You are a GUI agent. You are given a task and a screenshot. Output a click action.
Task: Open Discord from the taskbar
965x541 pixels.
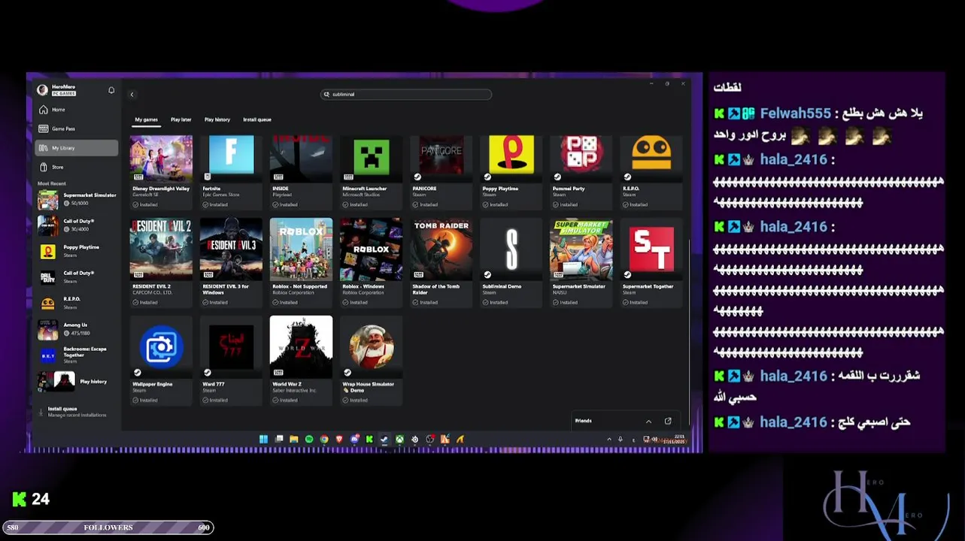click(354, 440)
